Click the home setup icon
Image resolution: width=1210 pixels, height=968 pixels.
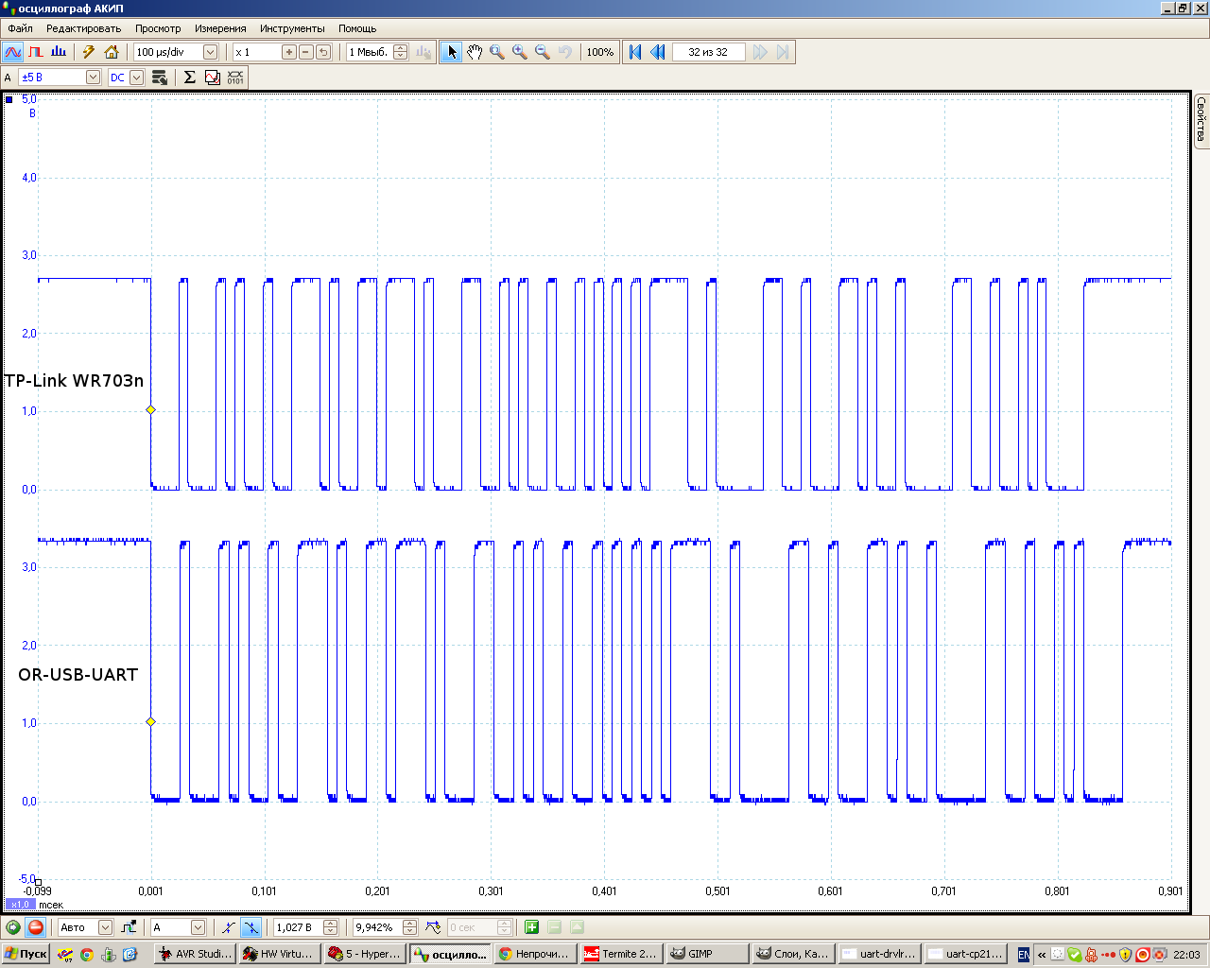[112, 52]
